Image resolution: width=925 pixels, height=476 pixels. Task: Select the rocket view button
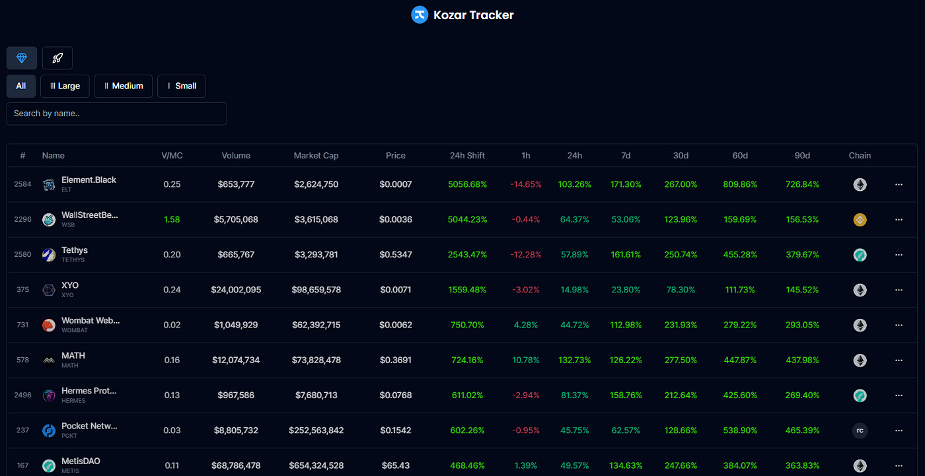57,58
